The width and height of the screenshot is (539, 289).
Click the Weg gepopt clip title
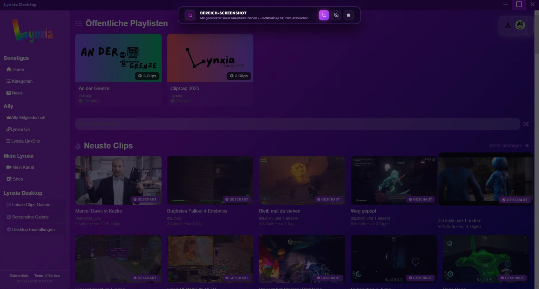click(x=363, y=211)
